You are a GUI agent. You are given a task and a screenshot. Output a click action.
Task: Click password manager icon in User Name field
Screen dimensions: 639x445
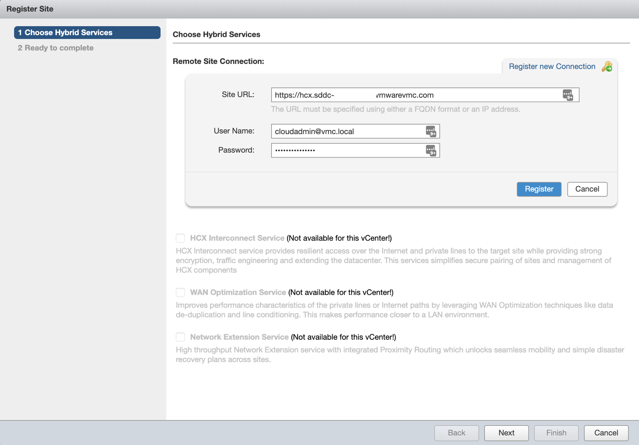[431, 131]
